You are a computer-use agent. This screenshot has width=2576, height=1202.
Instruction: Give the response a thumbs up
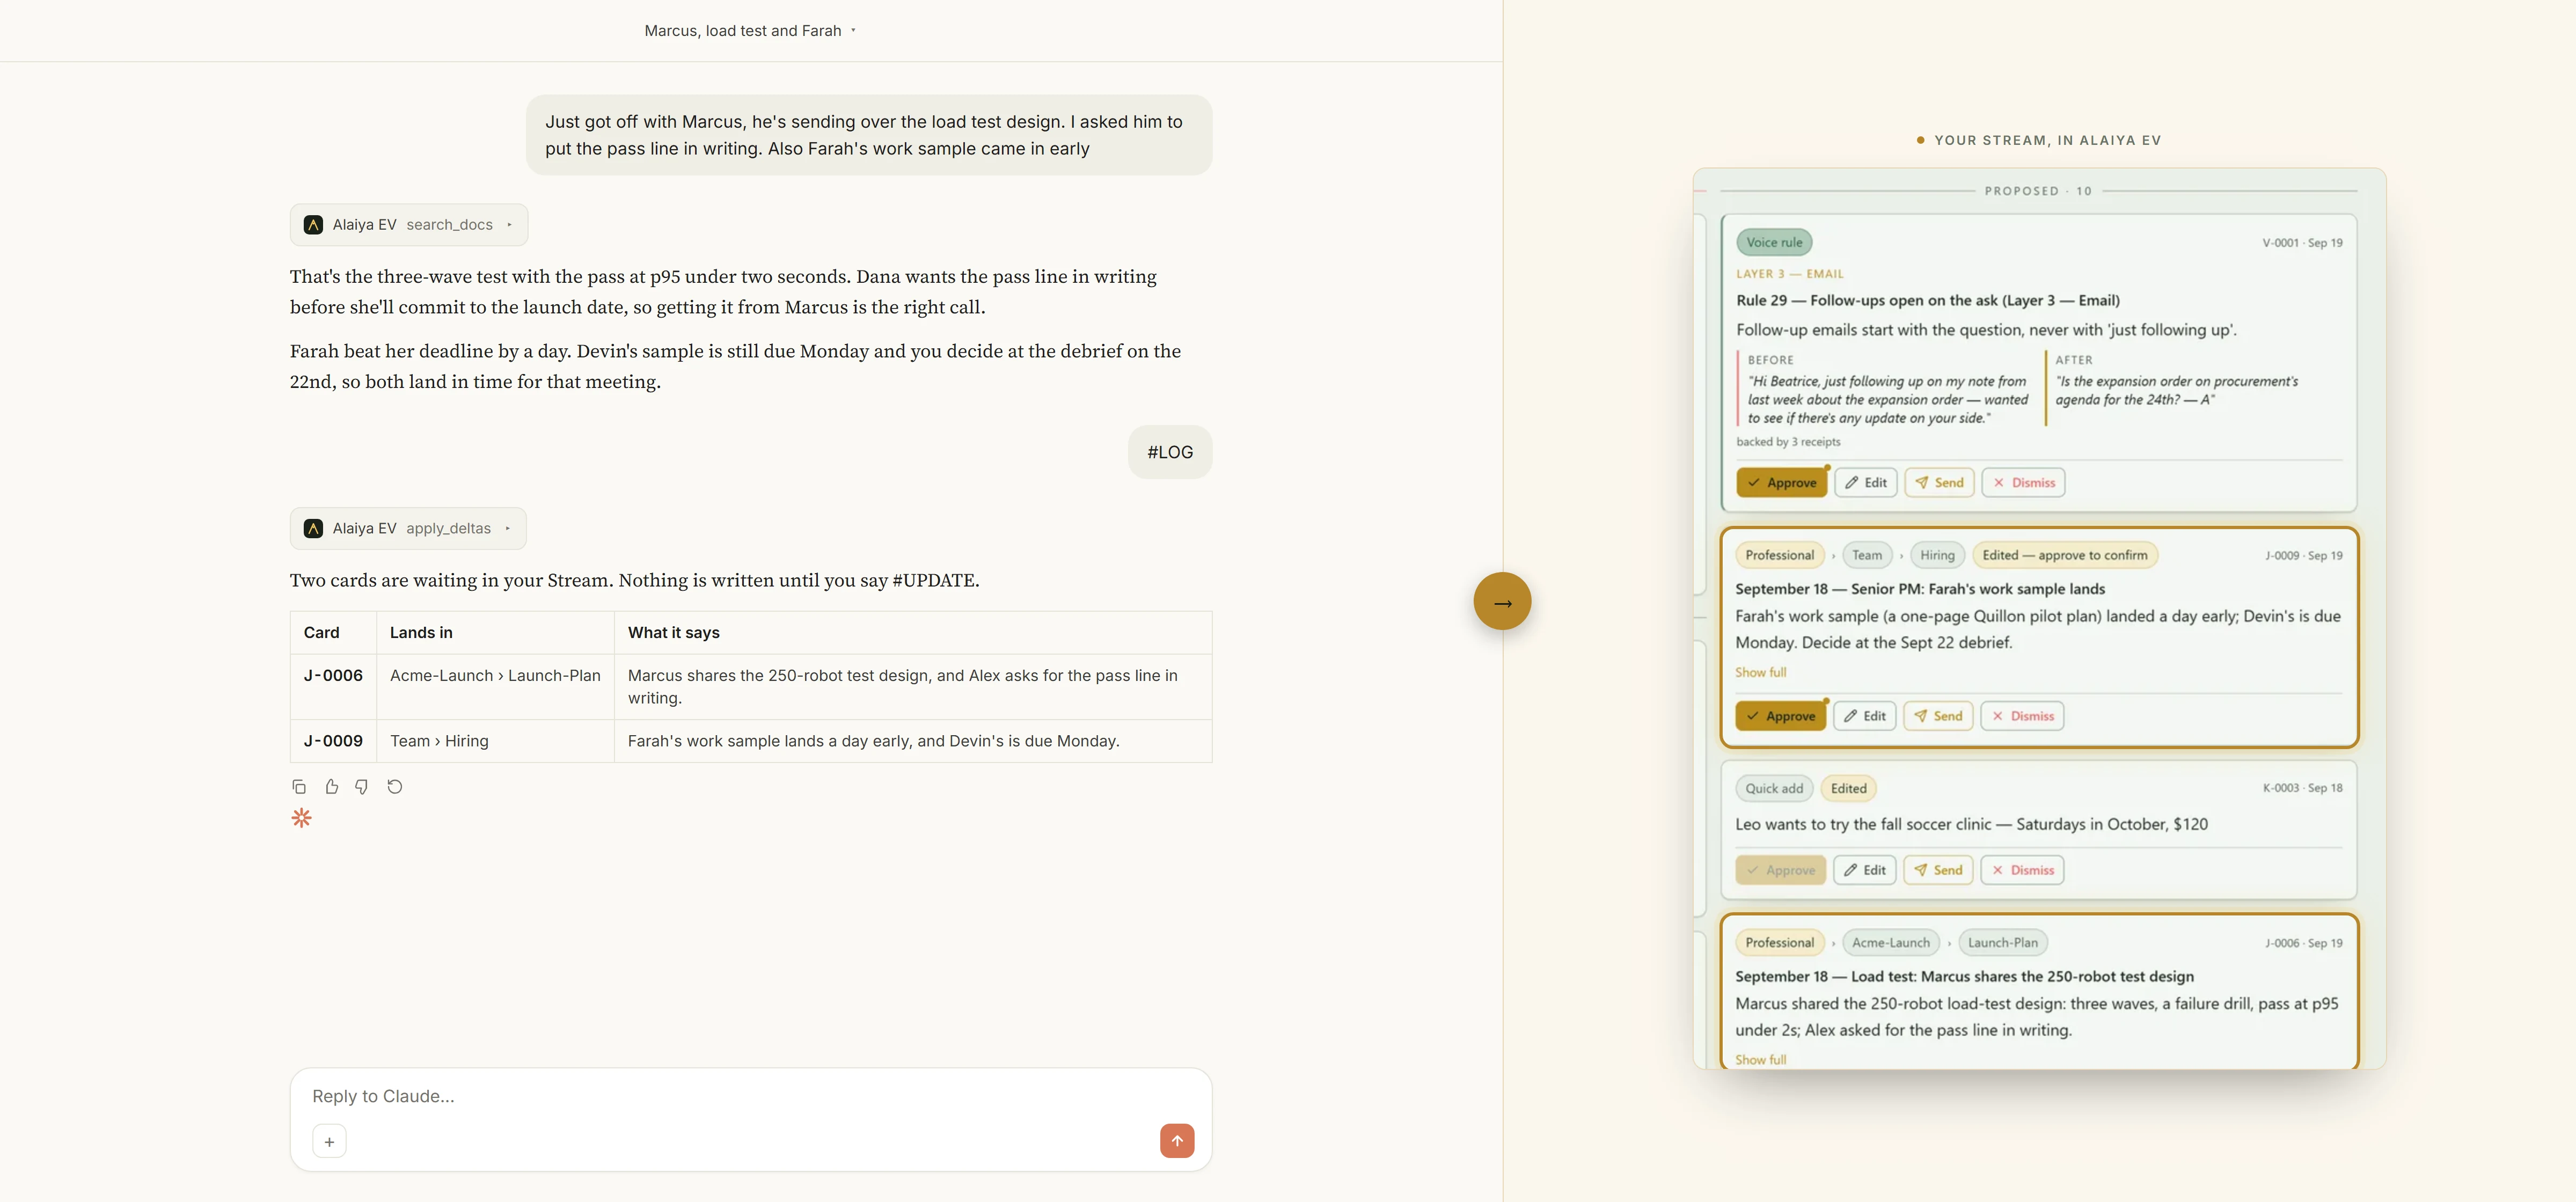331,787
